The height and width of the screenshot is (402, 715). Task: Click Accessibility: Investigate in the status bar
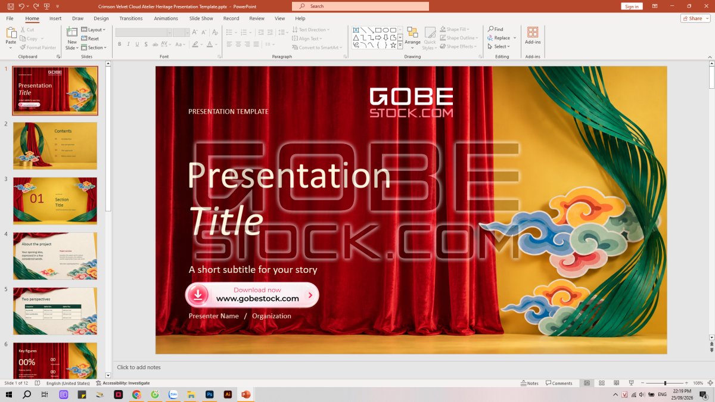(123, 383)
